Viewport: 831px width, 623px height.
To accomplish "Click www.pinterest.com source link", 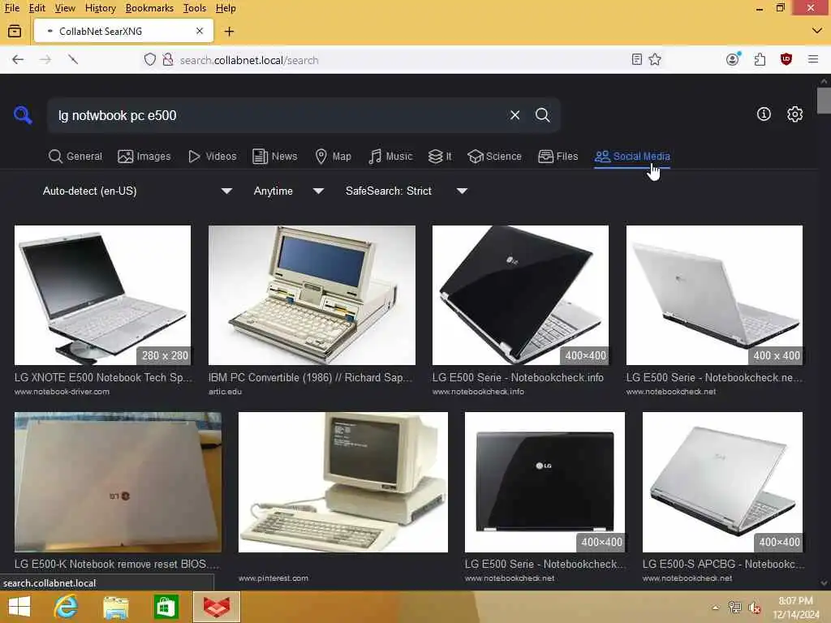I will coord(273,578).
